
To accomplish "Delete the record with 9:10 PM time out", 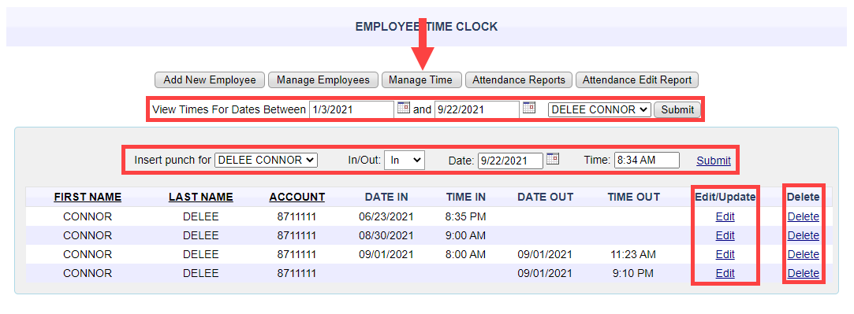I will (x=804, y=273).
